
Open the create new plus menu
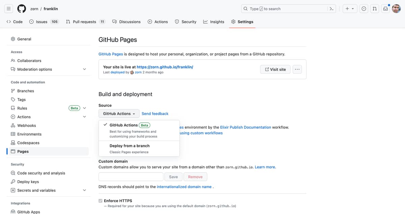coord(350,9)
